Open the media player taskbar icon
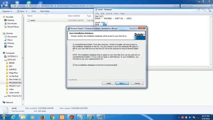The image size is (213, 120). 33,117
